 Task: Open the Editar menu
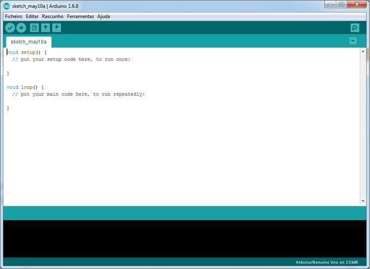32,17
